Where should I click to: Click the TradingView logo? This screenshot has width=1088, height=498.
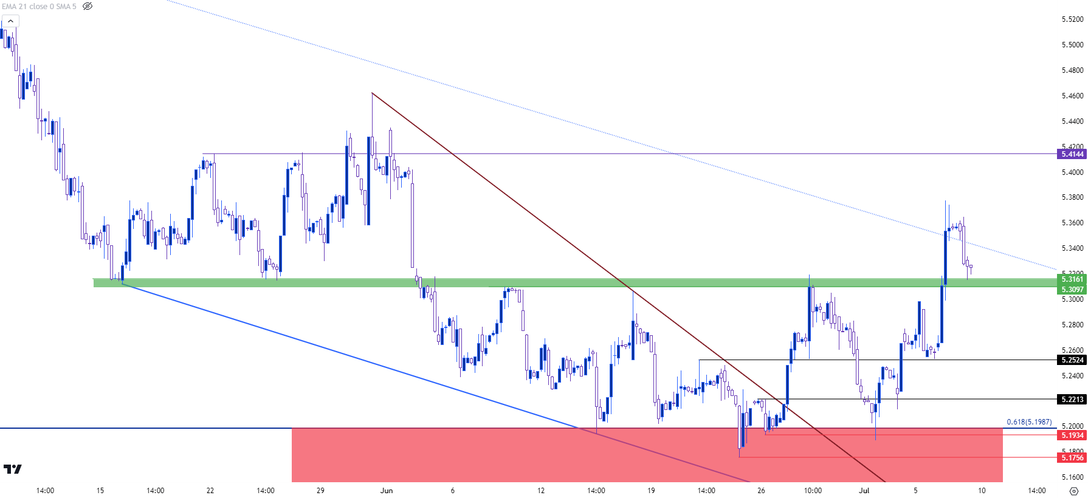click(12, 469)
